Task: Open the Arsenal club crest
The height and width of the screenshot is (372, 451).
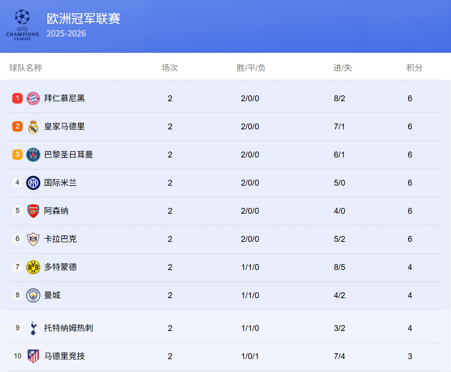Action: point(33,211)
